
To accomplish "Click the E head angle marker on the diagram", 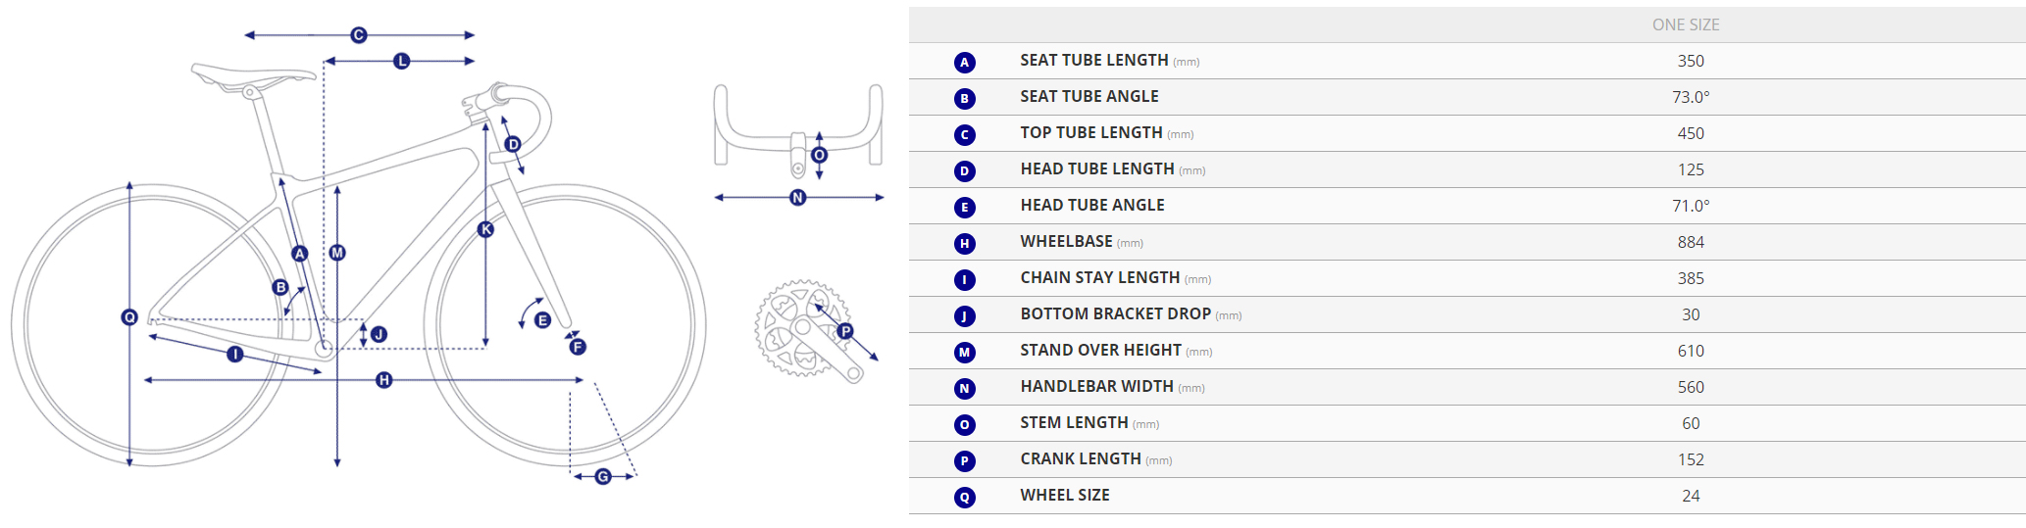I will point(542,320).
